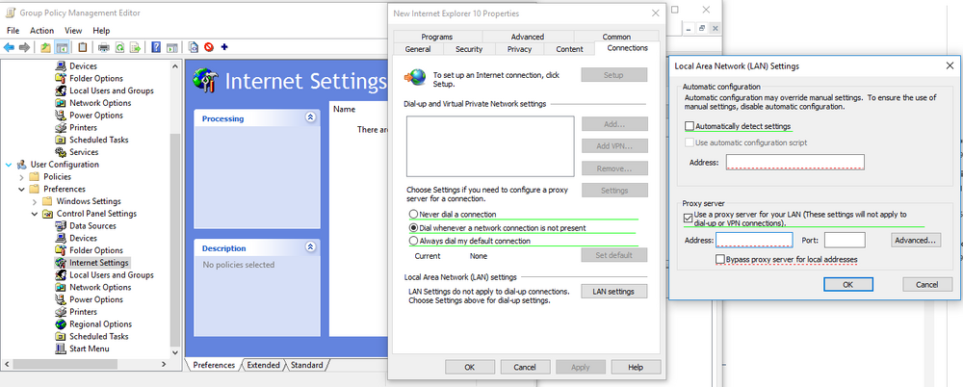Click the red stop/disable toolbar icon
Viewport: 963px width, 387px height.
click(209, 47)
